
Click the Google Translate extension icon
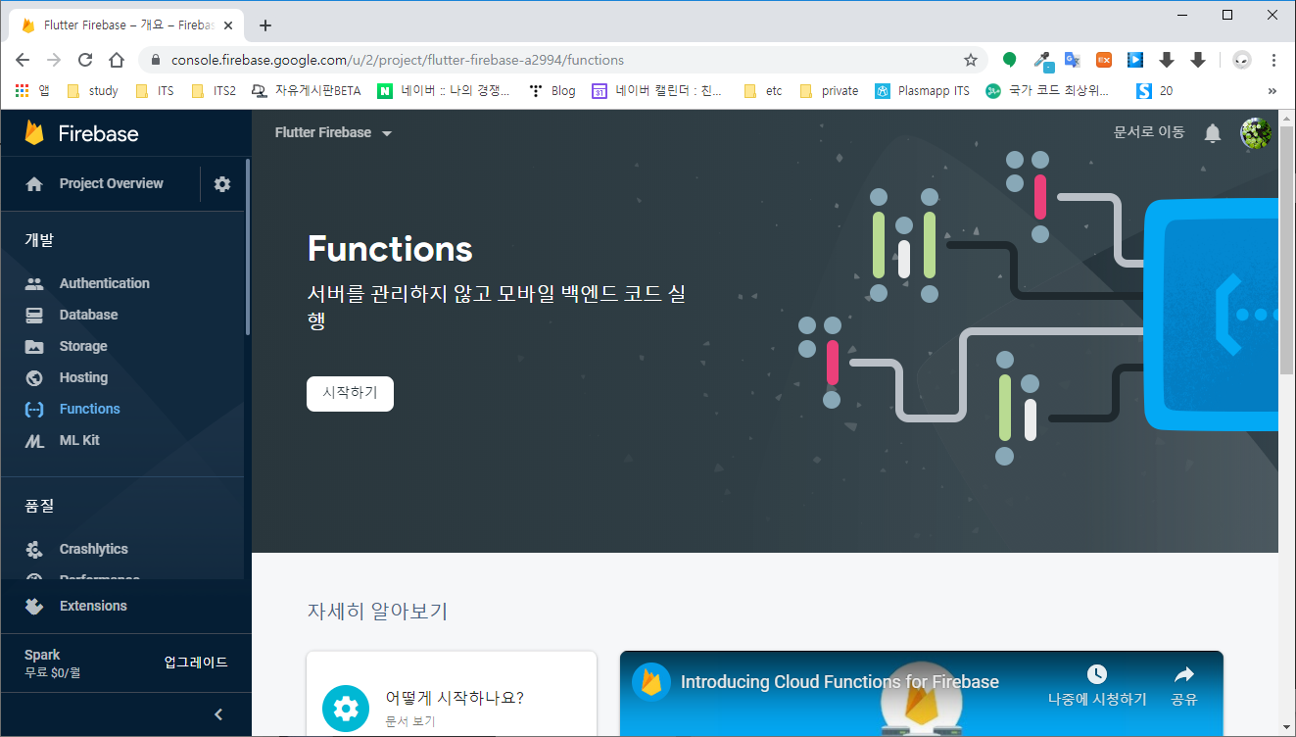pos(1073,60)
